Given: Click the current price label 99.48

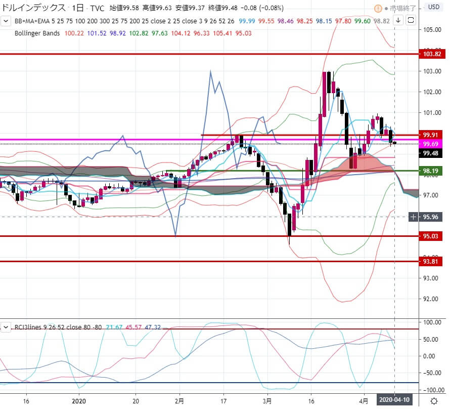Looking at the screenshot, I should tap(430, 153).
